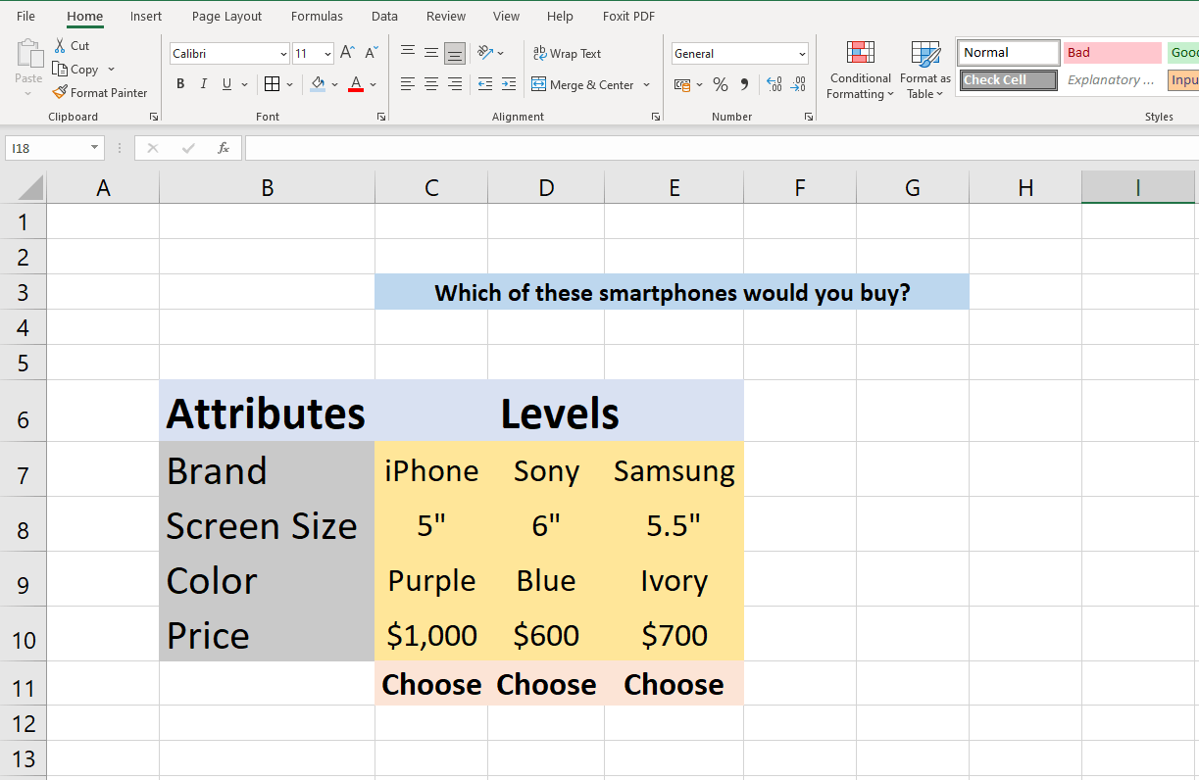Click the Paste clipboard icon

(28, 53)
